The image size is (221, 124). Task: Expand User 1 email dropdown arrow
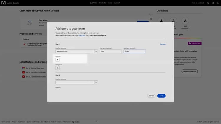click(96, 51)
